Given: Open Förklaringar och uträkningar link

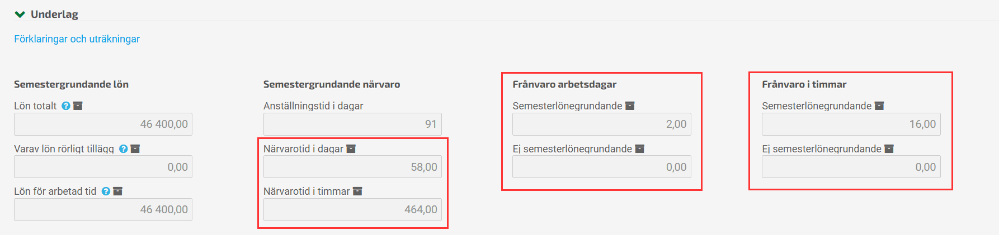Looking at the screenshot, I should tap(77, 39).
